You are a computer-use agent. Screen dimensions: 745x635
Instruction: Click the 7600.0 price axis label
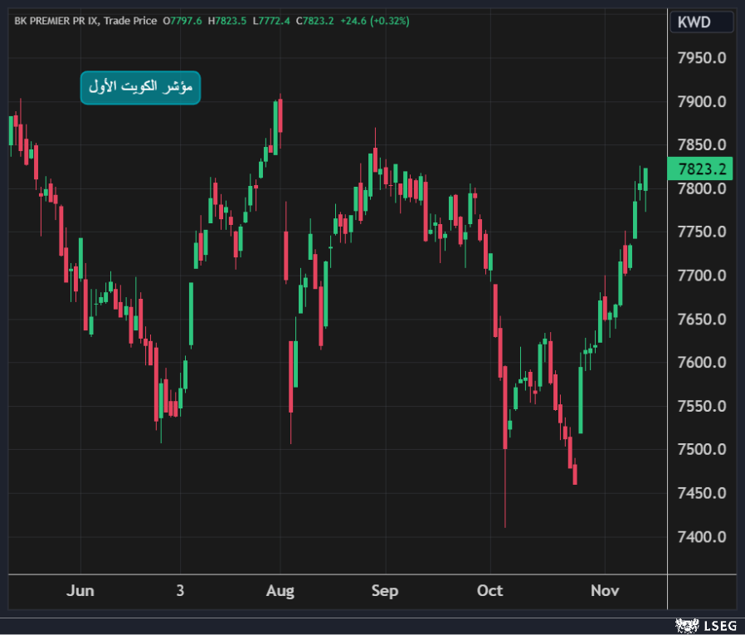click(x=702, y=363)
